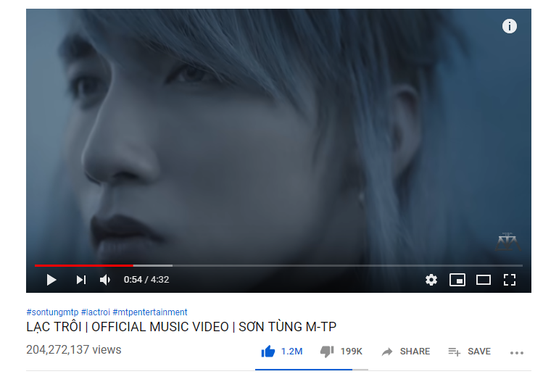Click the SHARE text label
Viewport: 543px width, 374px height.
coord(415,352)
